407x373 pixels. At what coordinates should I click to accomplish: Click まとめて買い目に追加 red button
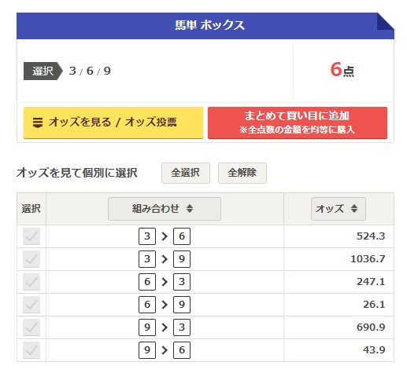click(x=298, y=123)
